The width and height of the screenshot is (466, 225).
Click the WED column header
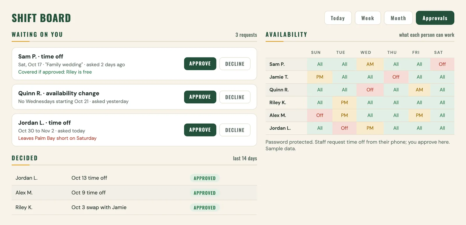point(366,53)
